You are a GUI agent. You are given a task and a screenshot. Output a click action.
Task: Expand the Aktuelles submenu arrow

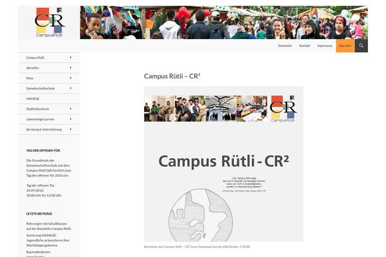[71, 67]
